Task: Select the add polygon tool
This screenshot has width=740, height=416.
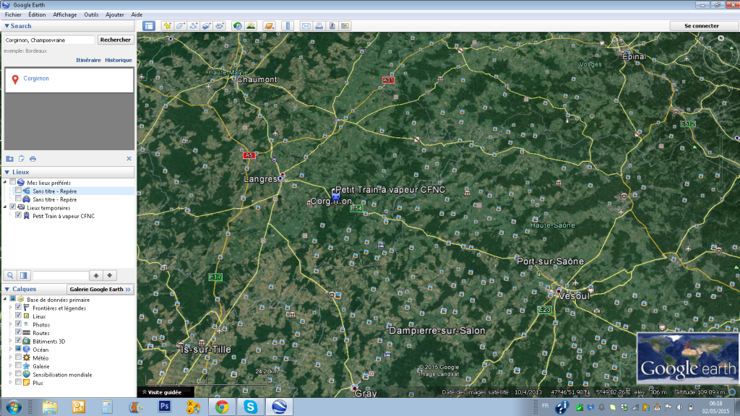Action: click(x=181, y=26)
